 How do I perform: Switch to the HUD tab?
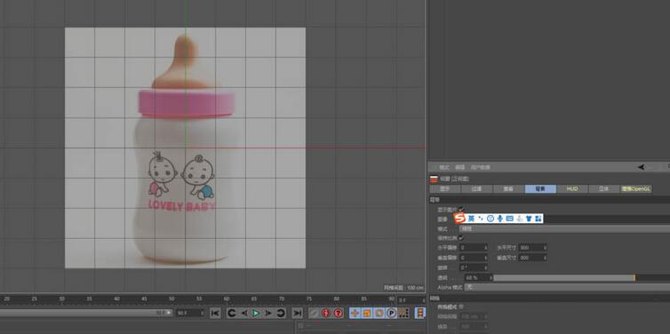pyautogui.click(x=572, y=189)
